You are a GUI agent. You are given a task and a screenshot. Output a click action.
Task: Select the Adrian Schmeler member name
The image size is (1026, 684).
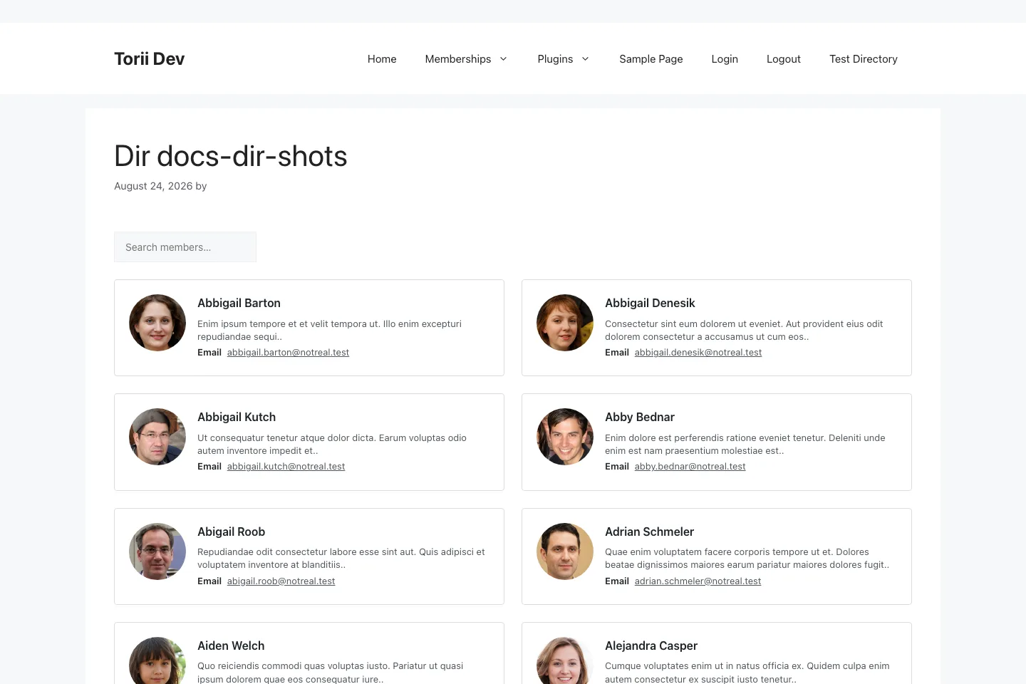(649, 532)
